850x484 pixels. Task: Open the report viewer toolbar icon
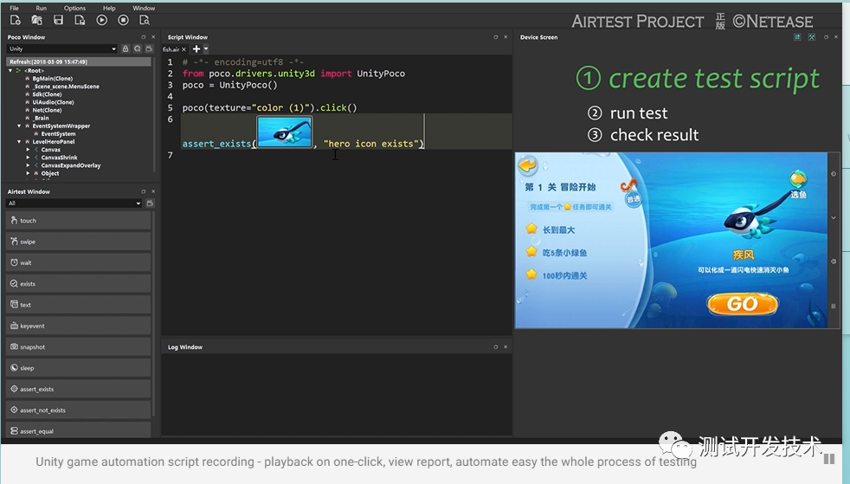tap(145, 20)
